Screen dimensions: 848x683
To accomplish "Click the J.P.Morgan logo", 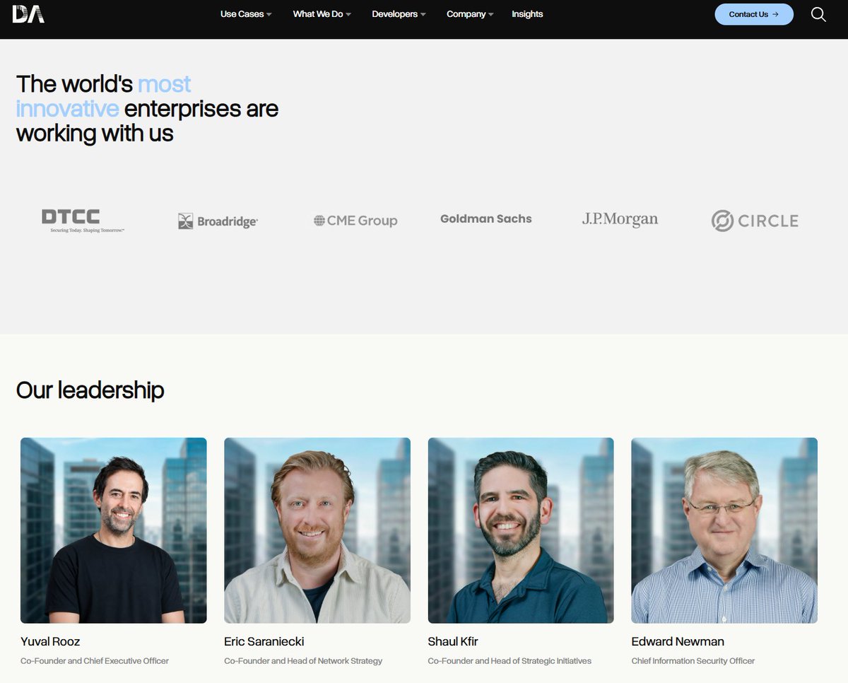I will 620,219.
